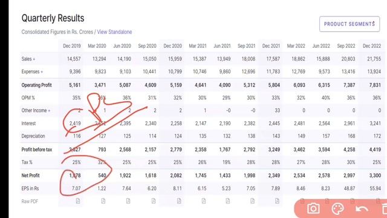Click Operating Profit value 6,315
This screenshot has width=387, height=218.
(324, 85)
